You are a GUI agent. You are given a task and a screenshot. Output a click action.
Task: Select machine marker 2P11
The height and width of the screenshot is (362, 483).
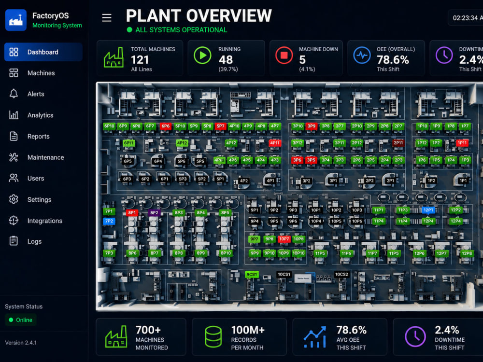pos(398,143)
